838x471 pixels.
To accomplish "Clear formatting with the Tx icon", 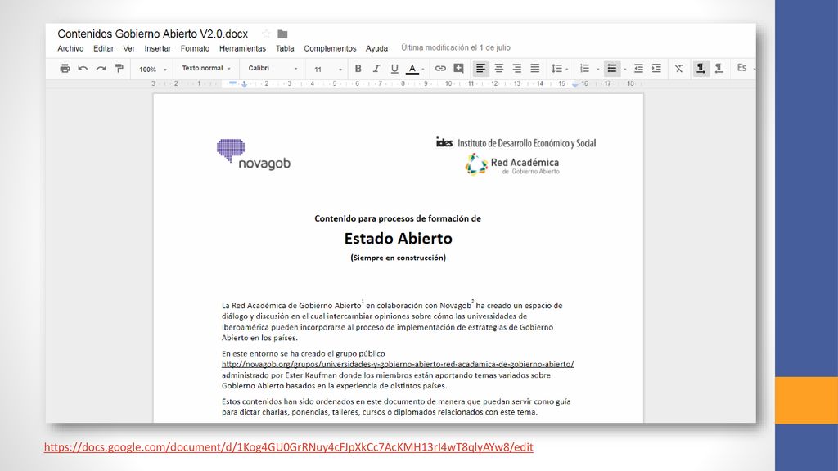I will point(679,69).
